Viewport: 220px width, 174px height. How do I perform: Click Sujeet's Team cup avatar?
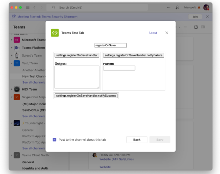pyautogui.click(x=17, y=55)
